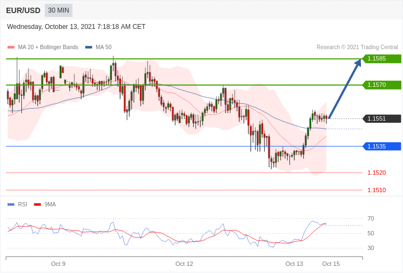Click the MA 20 + Bollinger Bands label
403x273 pixels.
point(48,48)
